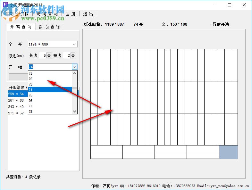Select 78 in the dropdown list
This screenshot has height=190, width=252.
50,112
